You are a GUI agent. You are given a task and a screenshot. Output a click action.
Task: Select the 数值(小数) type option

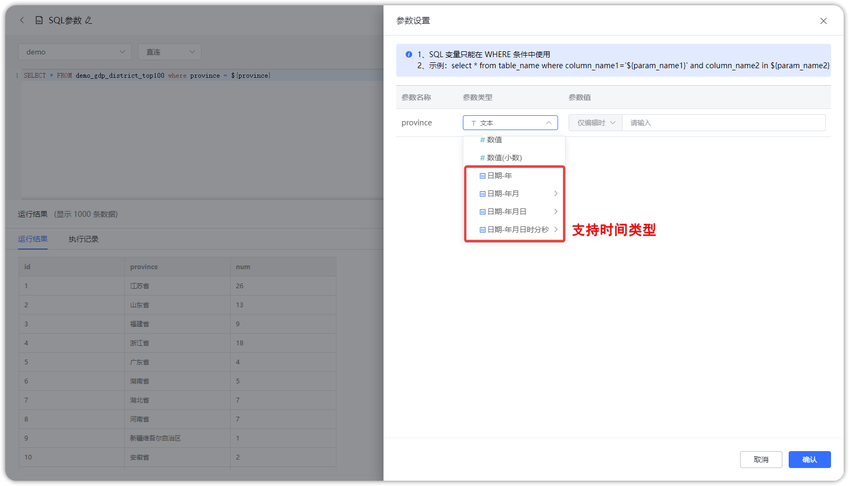point(514,158)
